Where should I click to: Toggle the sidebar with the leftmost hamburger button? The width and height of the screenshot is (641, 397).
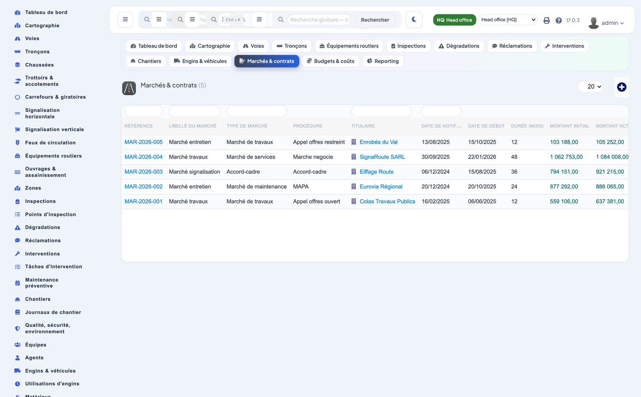[x=126, y=20]
